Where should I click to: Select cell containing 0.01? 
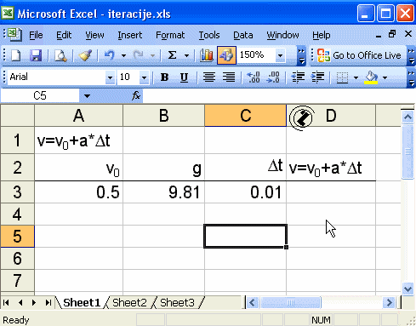pyautogui.click(x=245, y=192)
